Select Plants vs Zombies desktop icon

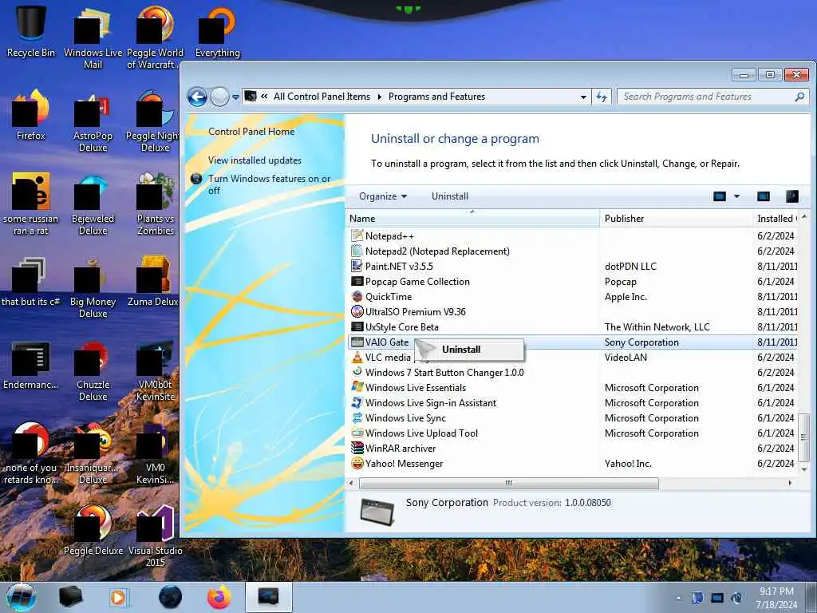(156, 204)
